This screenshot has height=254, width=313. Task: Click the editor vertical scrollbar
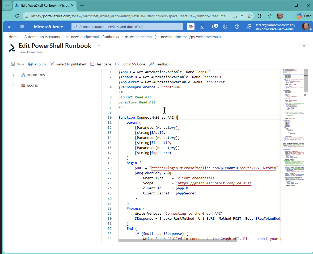[x=306, y=81]
